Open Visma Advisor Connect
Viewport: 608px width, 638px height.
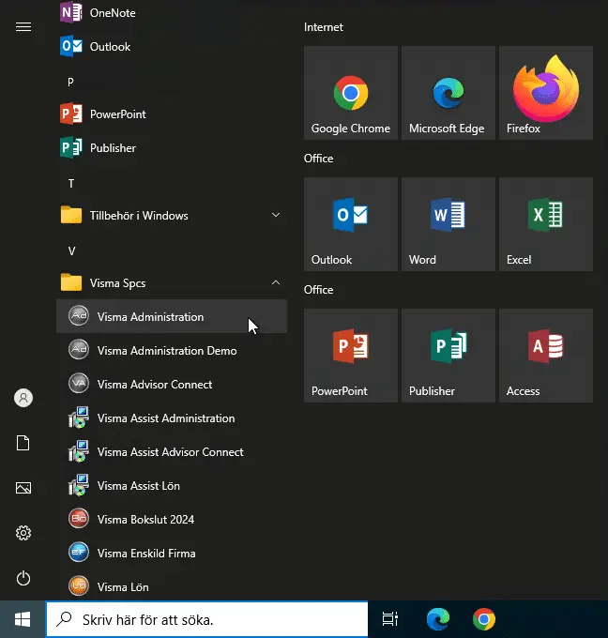click(172, 384)
